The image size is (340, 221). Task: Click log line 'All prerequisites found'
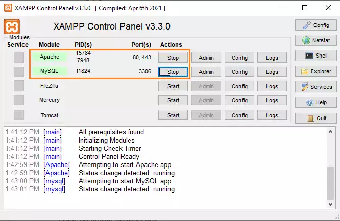tap(111, 132)
